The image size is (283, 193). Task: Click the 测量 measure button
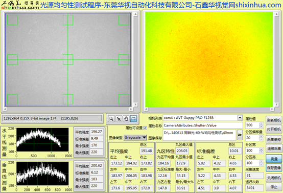tap(274, 159)
